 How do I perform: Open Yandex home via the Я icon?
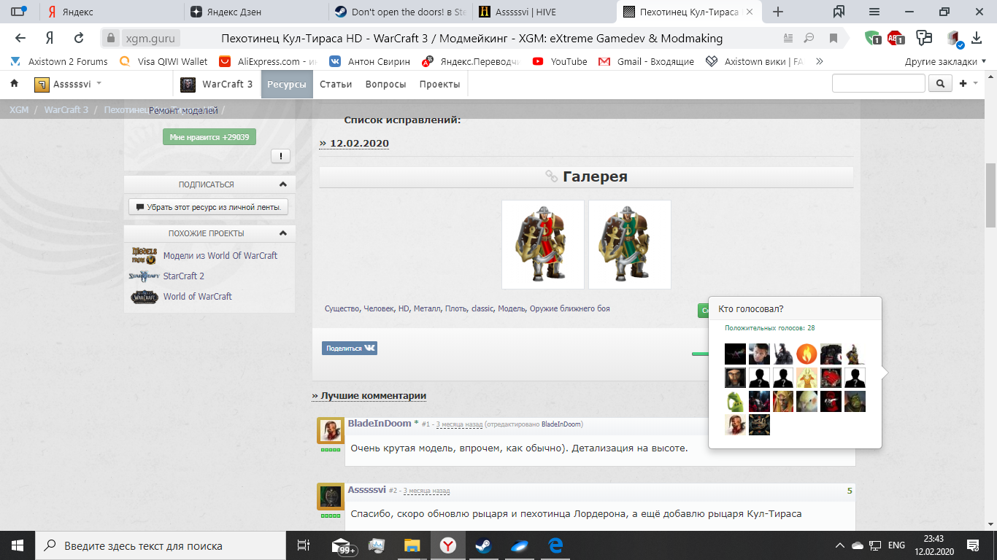50,38
